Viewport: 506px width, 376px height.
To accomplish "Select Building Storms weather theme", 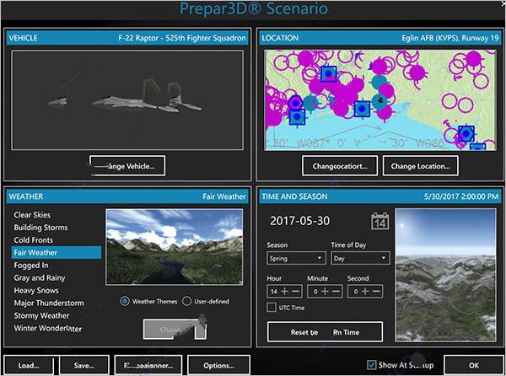I will tap(57, 228).
